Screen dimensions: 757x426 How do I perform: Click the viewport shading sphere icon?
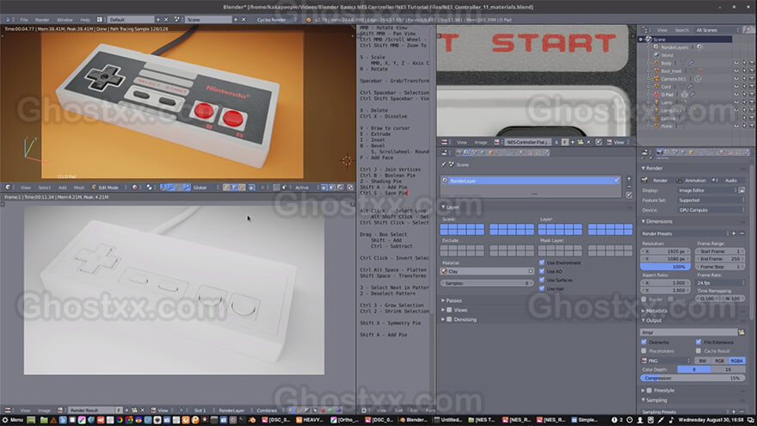click(x=135, y=188)
